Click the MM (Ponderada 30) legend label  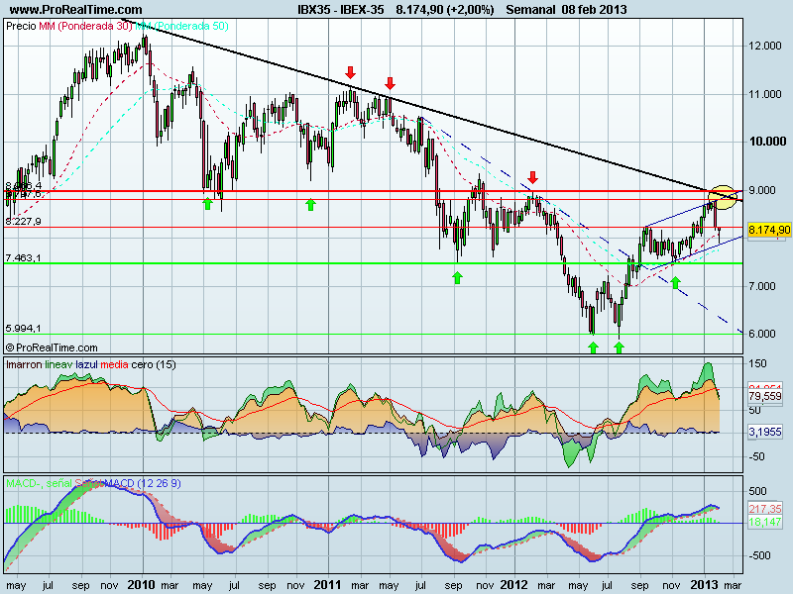(x=85, y=26)
